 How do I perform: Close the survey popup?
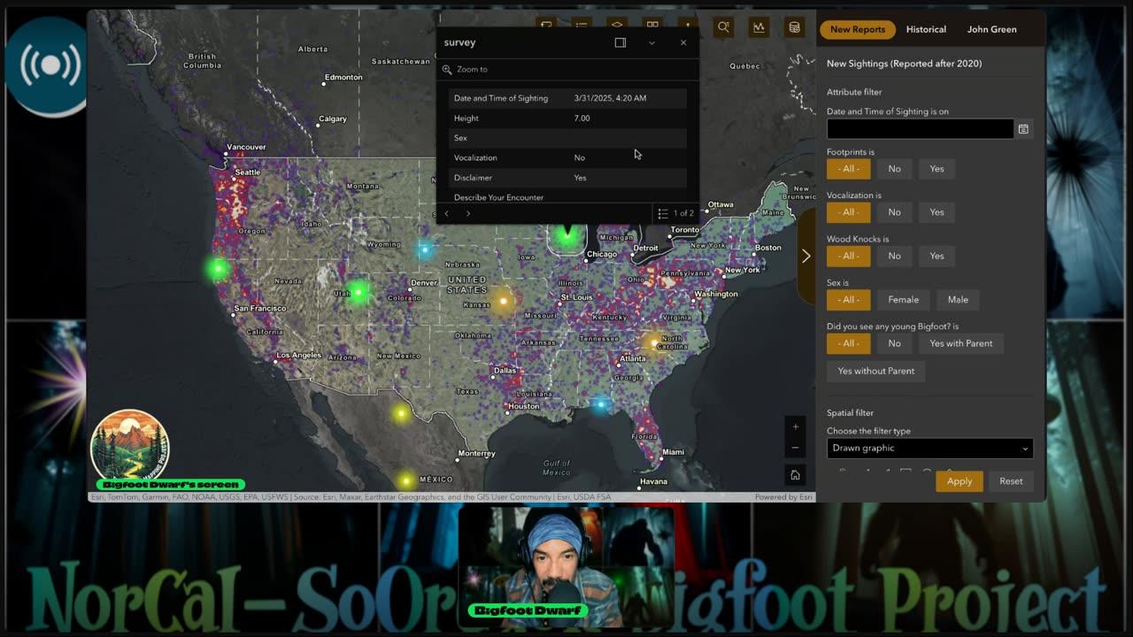(683, 42)
